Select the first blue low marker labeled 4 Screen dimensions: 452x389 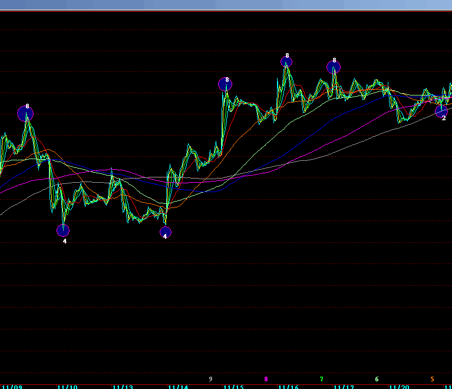(x=63, y=230)
